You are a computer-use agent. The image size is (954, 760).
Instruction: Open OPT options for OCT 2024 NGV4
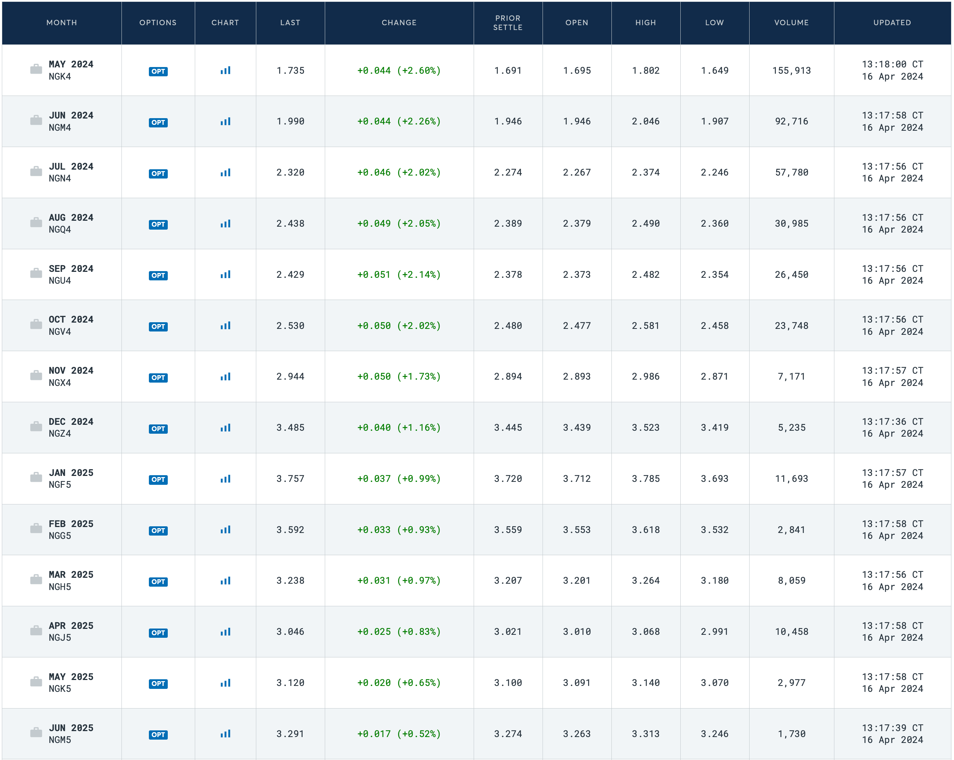[158, 327]
